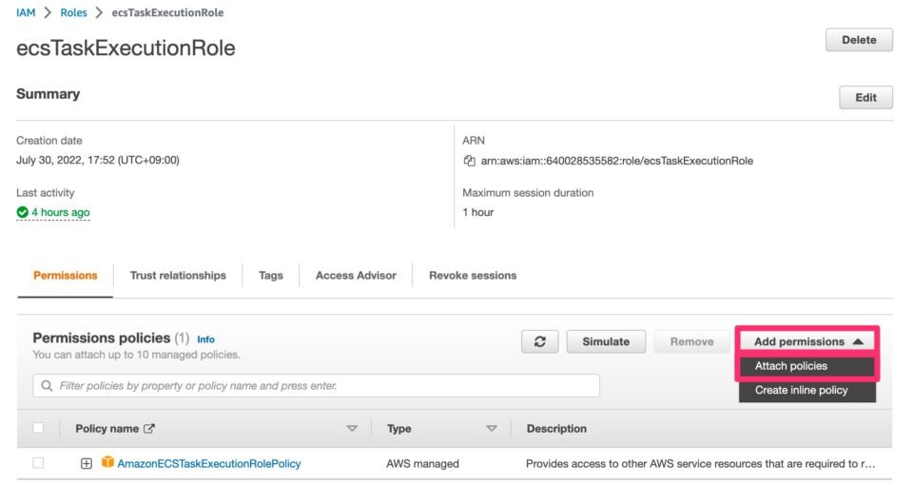Sort by Type column arrow
Image resolution: width=913 pixels, height=485 pixels.
pos(492,429)
